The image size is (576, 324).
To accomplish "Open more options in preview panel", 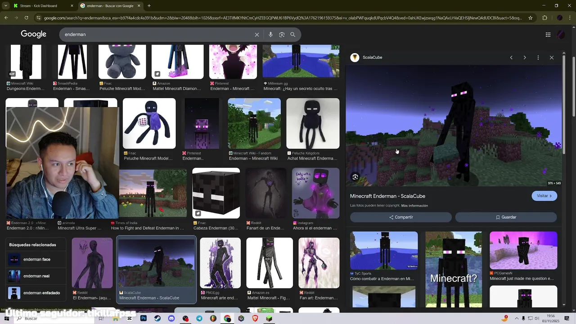I will pyautogui.click(x=538, y=58).
